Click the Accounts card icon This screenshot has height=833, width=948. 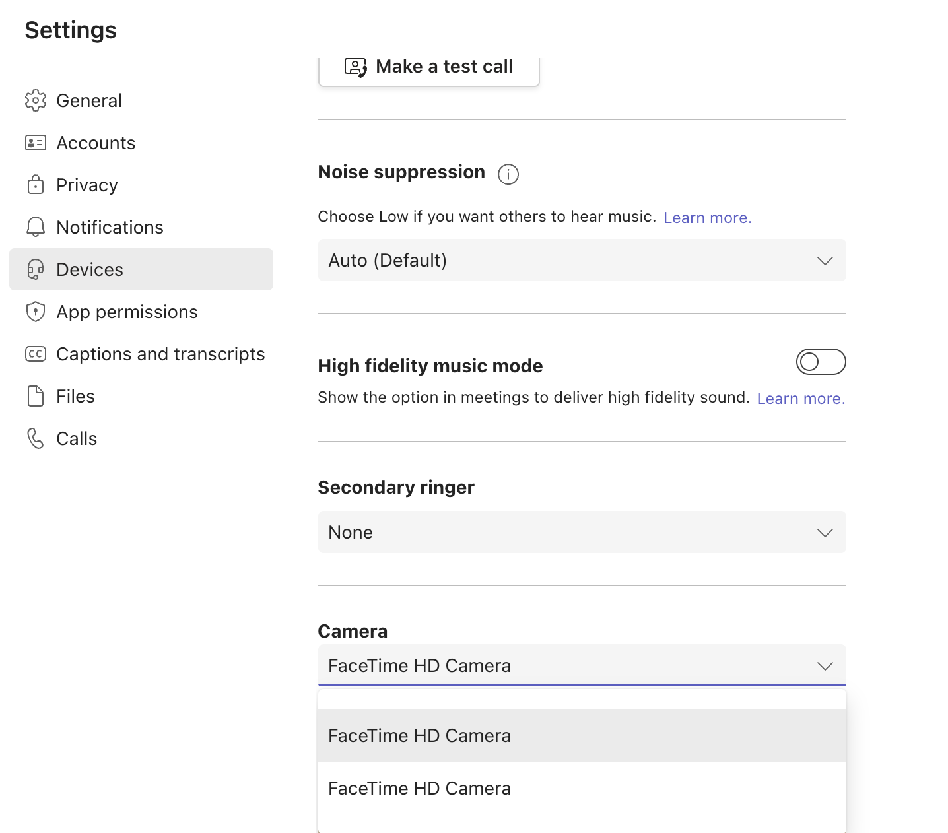[x=36, y=143]
